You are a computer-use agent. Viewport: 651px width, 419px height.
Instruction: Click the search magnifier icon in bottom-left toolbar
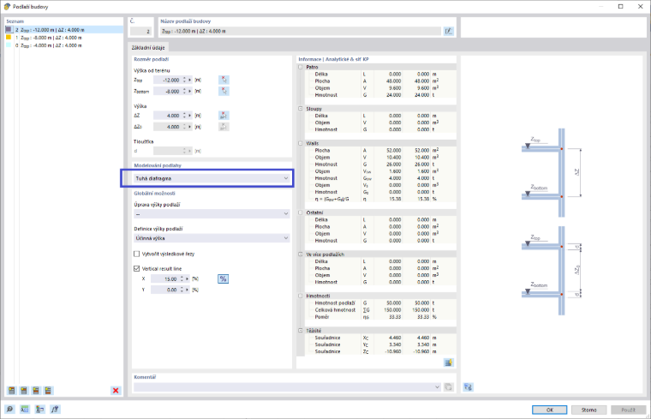[x=9, y=410]
